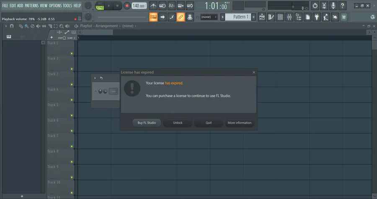Select the playlist Zoom tool icon
The width and height of the screenshot is (377, 199).
62,26
